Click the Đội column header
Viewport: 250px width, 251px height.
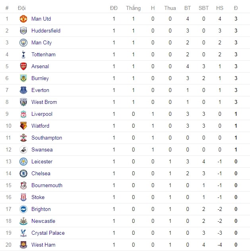(x=22, y=8)
